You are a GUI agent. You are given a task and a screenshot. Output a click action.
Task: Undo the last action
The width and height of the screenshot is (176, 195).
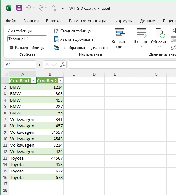[28, 8]
